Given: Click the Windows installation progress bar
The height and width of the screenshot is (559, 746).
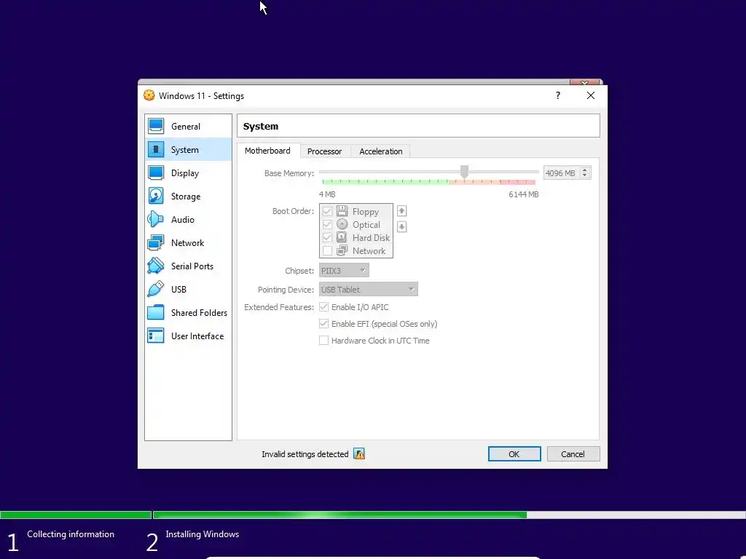Looking at the screenshot, I should tap(373, 515).
